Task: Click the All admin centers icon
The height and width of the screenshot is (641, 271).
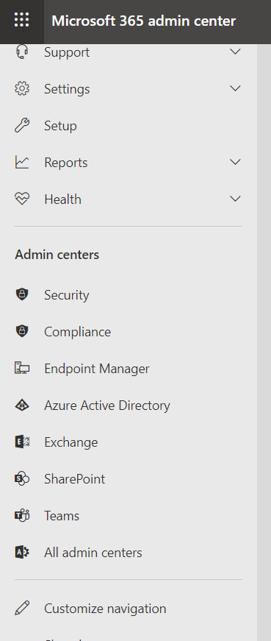Action: 22,552
